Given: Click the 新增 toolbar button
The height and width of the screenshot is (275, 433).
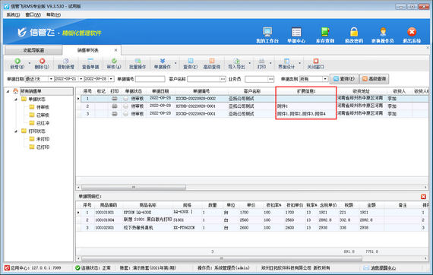Looking at the screenshot, I should pos(17,64).
